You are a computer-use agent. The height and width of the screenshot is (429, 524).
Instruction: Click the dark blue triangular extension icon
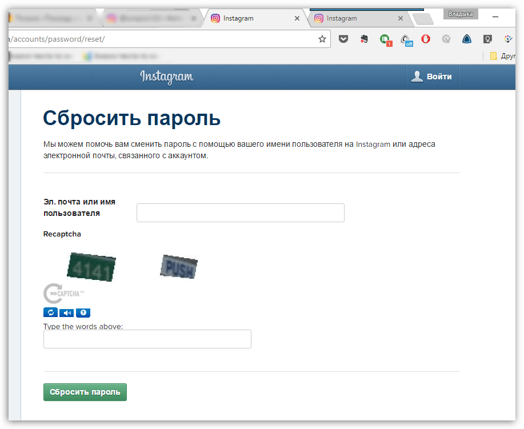click(x=467, y=39)
